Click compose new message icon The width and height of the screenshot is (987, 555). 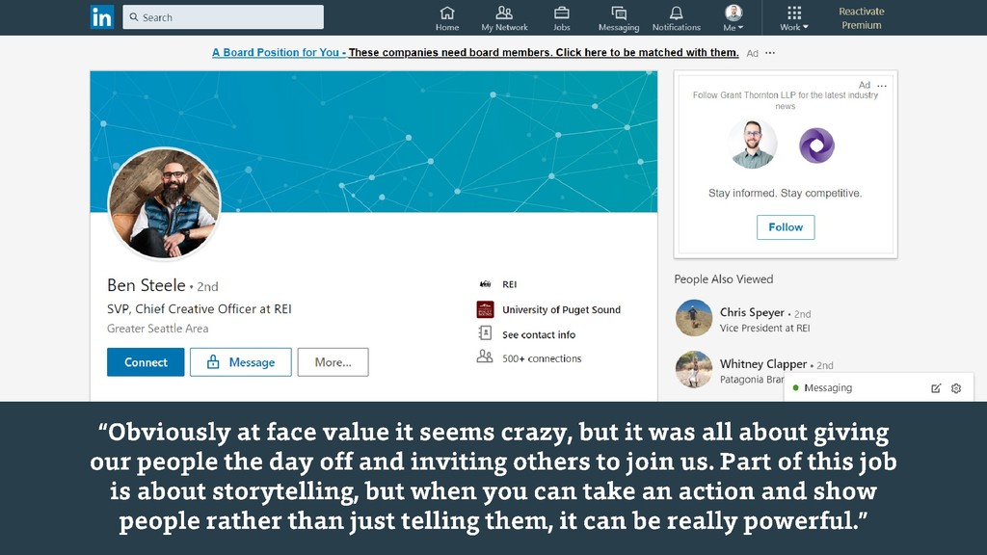pyautogui.click(x=936, y=388)
